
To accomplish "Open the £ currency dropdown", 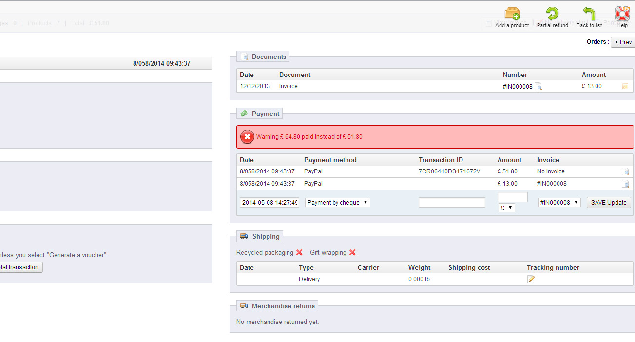I will [x=506, y=208].
